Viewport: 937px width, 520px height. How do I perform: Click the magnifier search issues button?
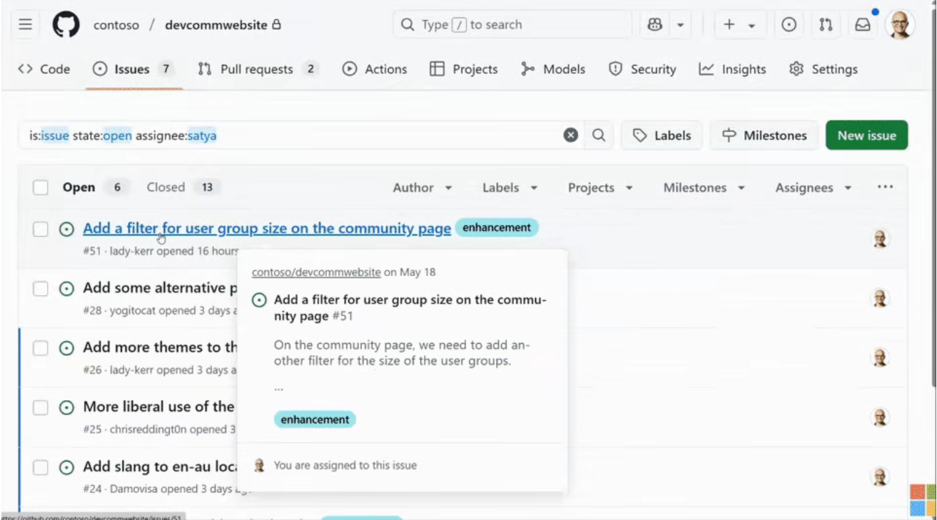pos(599,136)
